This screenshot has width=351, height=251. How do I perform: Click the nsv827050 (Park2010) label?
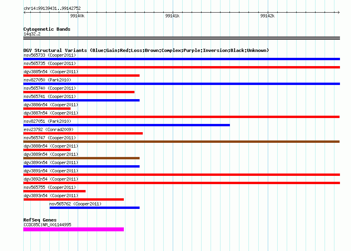point(47,80)
